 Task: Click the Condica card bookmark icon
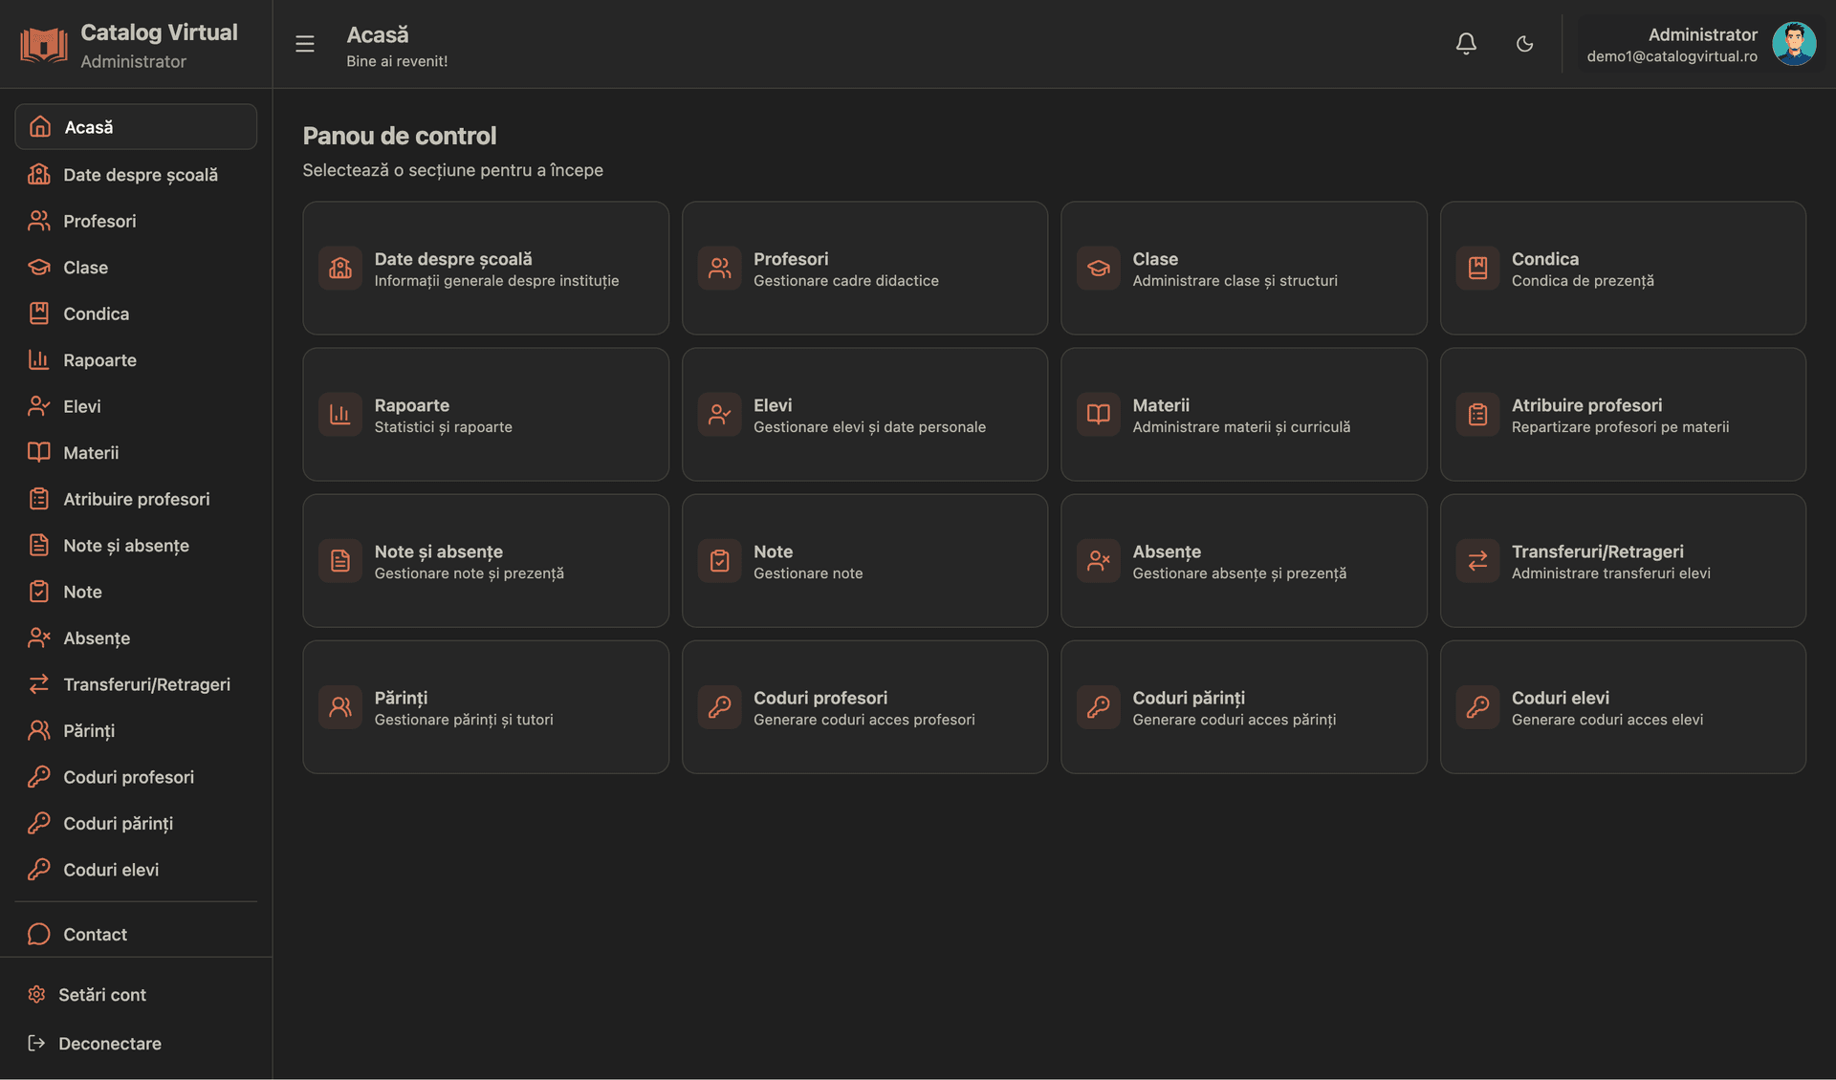point(1477,269)
